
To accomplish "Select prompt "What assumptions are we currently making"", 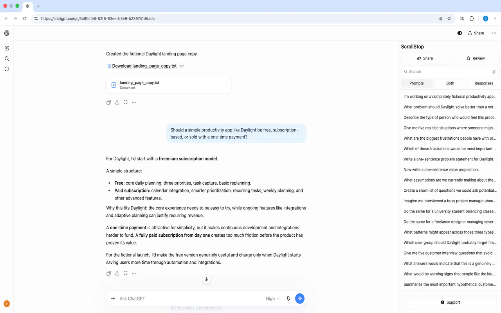I will click(x=450, y=180).
